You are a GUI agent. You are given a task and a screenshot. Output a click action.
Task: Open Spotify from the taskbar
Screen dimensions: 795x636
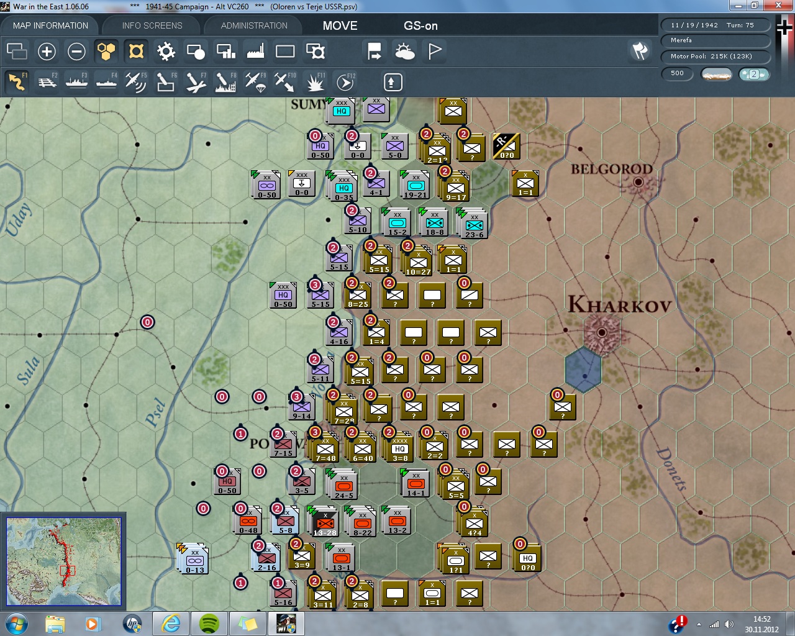(209, 624)
